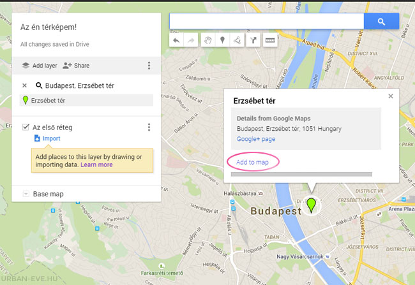Click the green marker on the map
The image size is (415, 285).
point(312,205)
